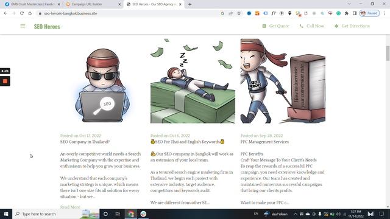Open the 'PPC Management Services' post title
The width and height of the screenshot is (390, 219).
pos(264,142)
